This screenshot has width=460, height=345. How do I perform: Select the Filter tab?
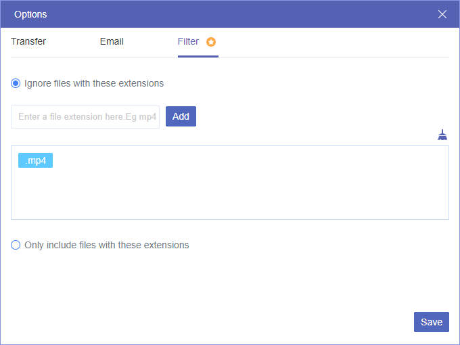click(x=188, y=41)
